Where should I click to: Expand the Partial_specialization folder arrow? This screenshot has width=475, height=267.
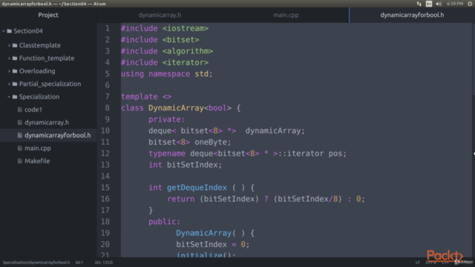(9, 84)
